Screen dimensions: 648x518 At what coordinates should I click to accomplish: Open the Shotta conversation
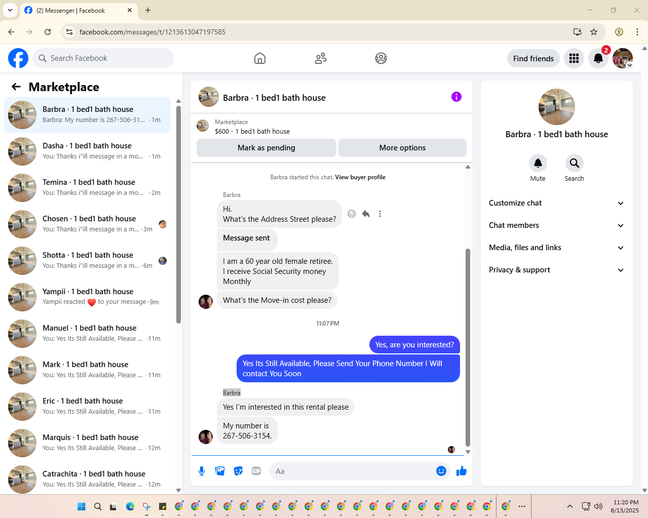pyautogui.click(x=87, y=261)
